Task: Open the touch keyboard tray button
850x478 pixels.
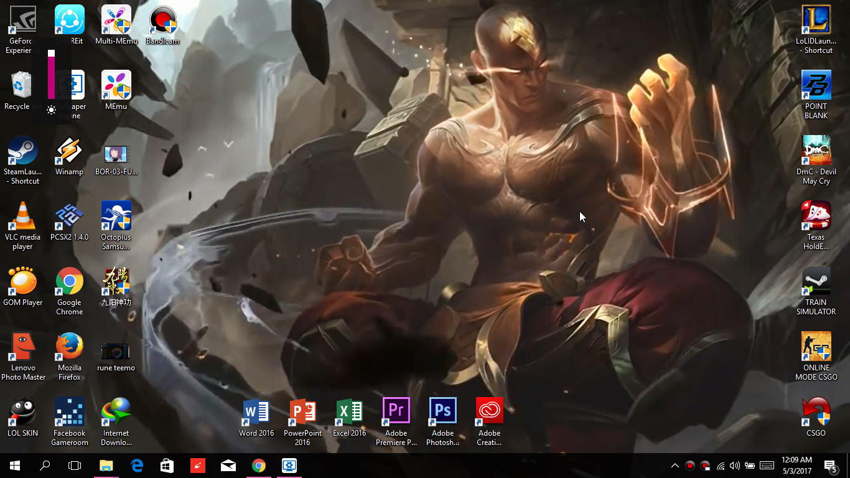Action: pyautogui.click(x=767, y=466)
